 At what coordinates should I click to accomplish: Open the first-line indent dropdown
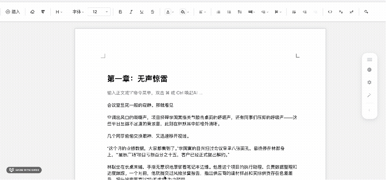tap(264, 12)
